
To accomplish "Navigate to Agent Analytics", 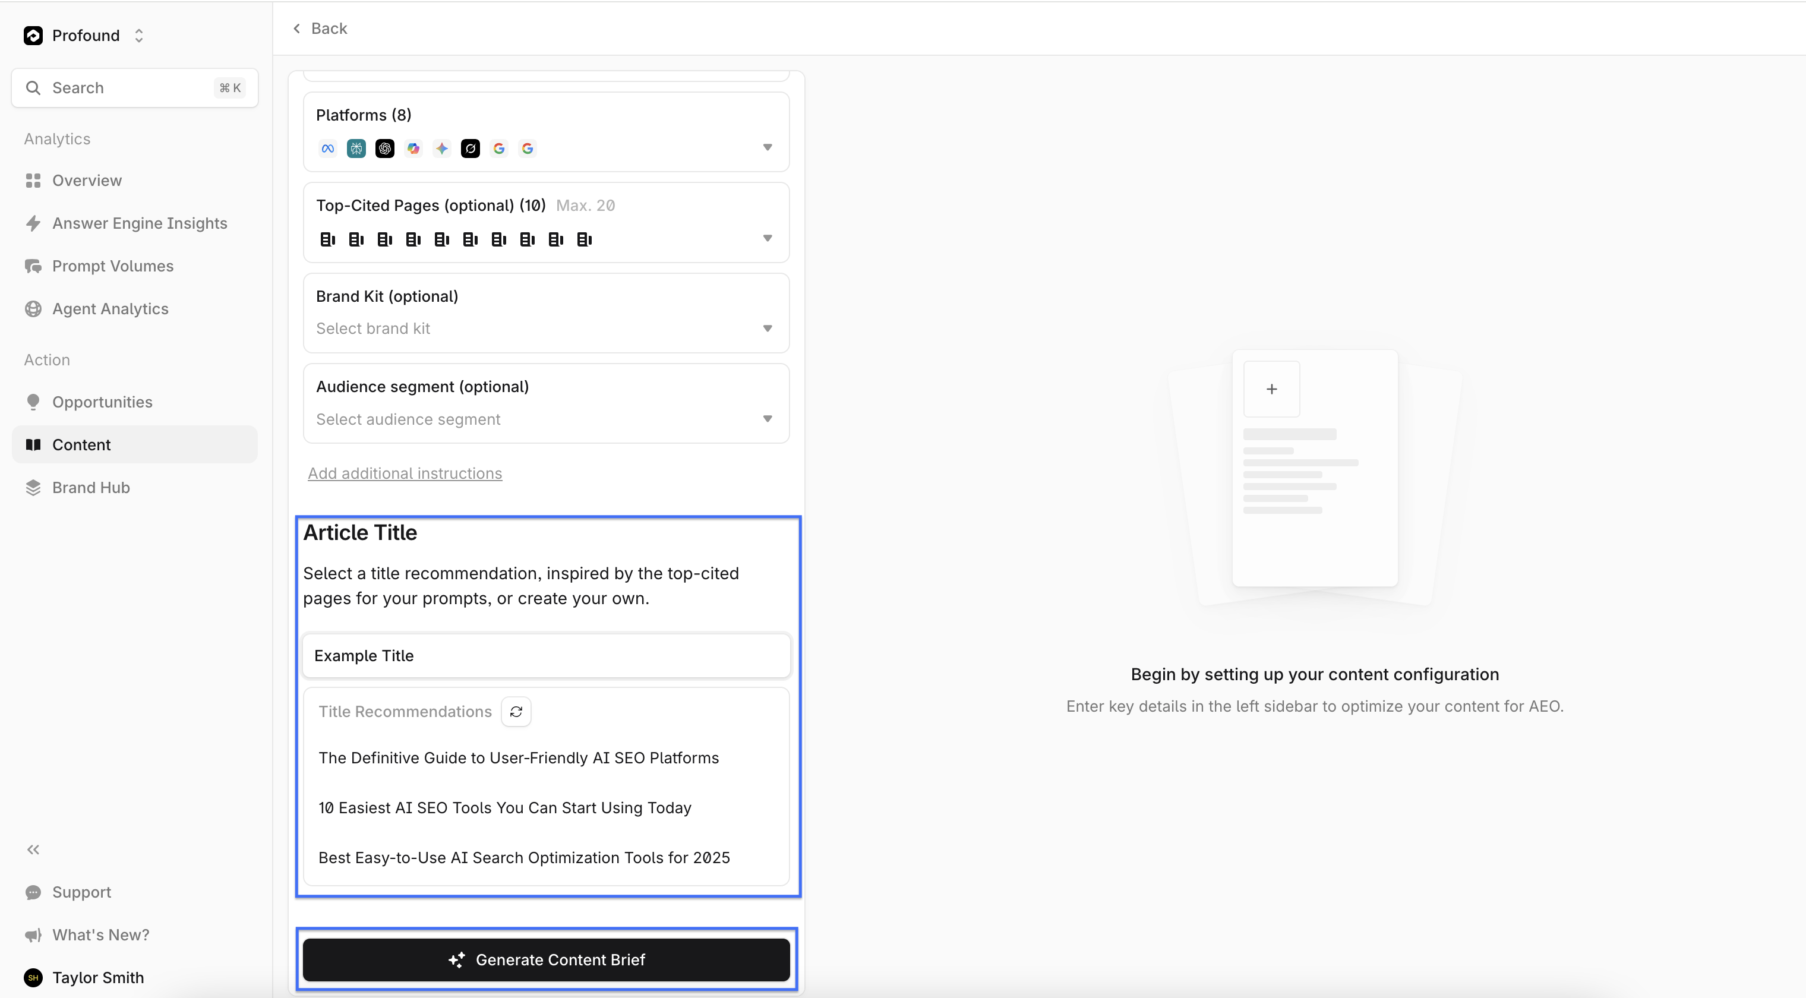I will click(110, 309).
